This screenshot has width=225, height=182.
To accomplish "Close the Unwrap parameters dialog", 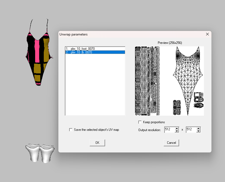I will click(x=207, y=34).
